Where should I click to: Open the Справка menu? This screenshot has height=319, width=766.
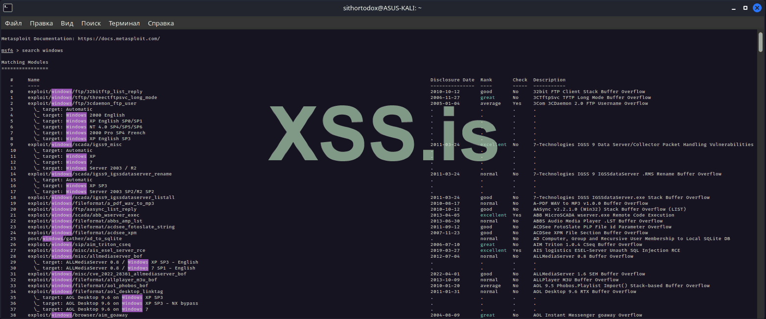click(x=161, y=23)
